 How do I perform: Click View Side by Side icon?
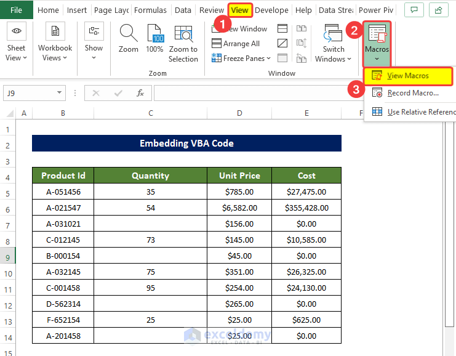click(x=302, y=28)
